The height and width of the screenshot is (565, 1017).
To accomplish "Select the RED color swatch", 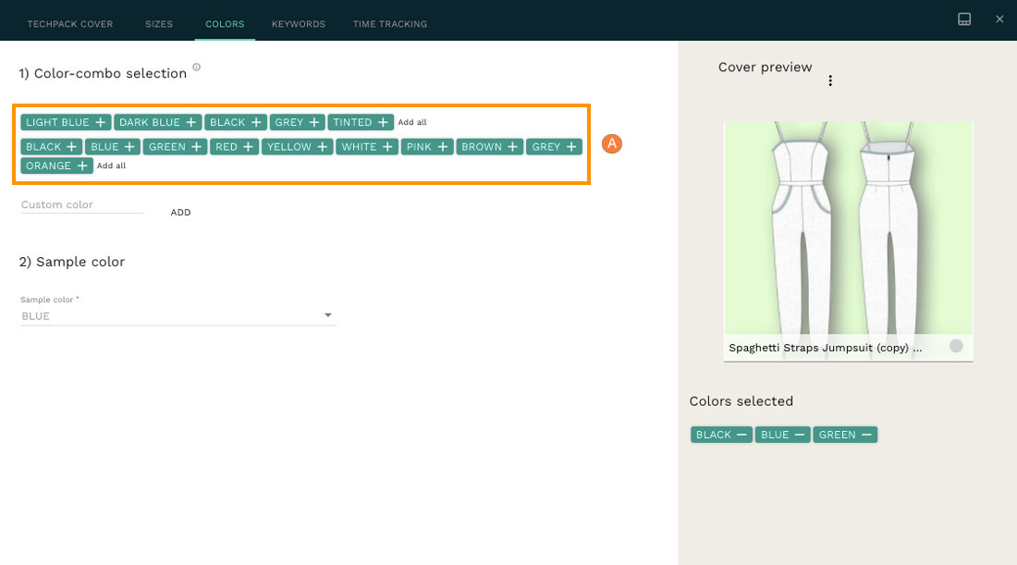I will pos(234,146).
